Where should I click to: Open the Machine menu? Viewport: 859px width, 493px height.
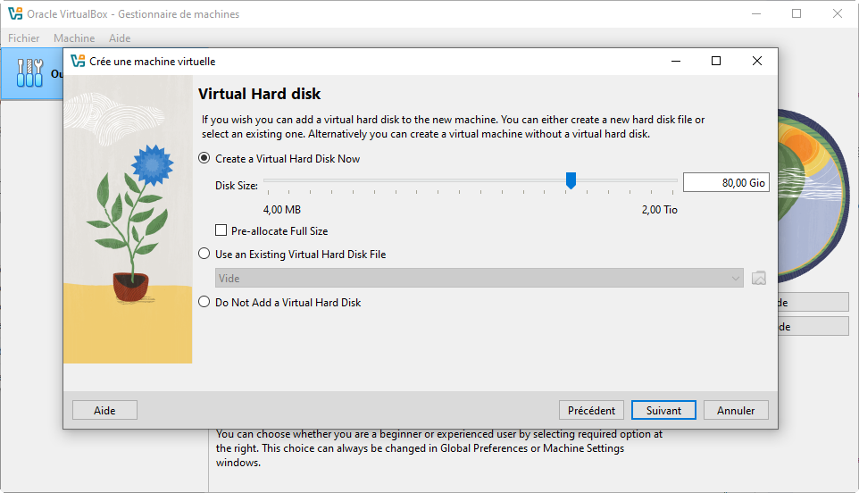[x=74, y=38]
